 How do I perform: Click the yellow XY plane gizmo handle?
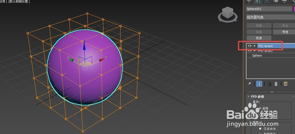(x=85, y=65)
